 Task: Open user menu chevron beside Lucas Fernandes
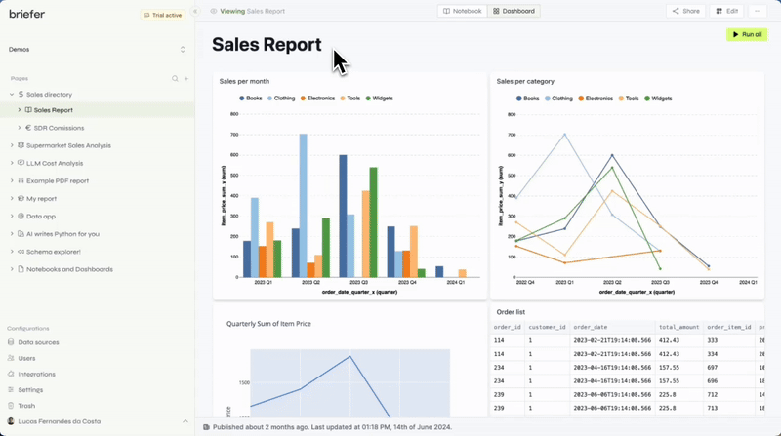pyautogui.click(x=185, y=421)
